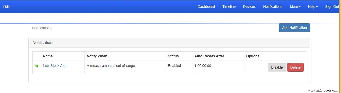Open the Low Stock Alert link
The width and height of the screenshot is (341, 93).
[55, 66]
